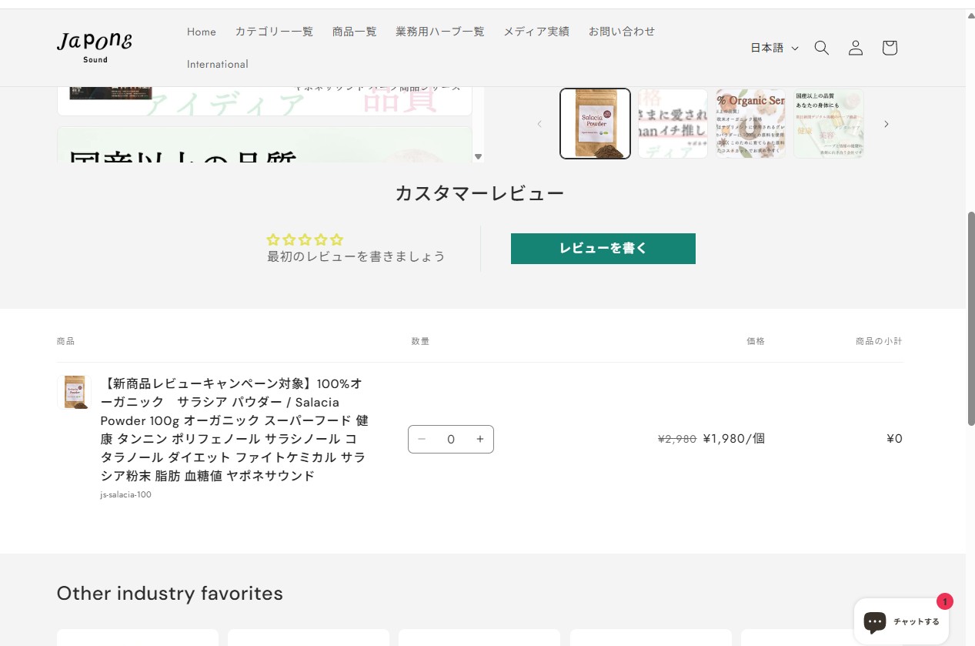Click the カスタマーレビュー heading
Image resolution: width=975 pixels, height=646 pixels.
479,193
